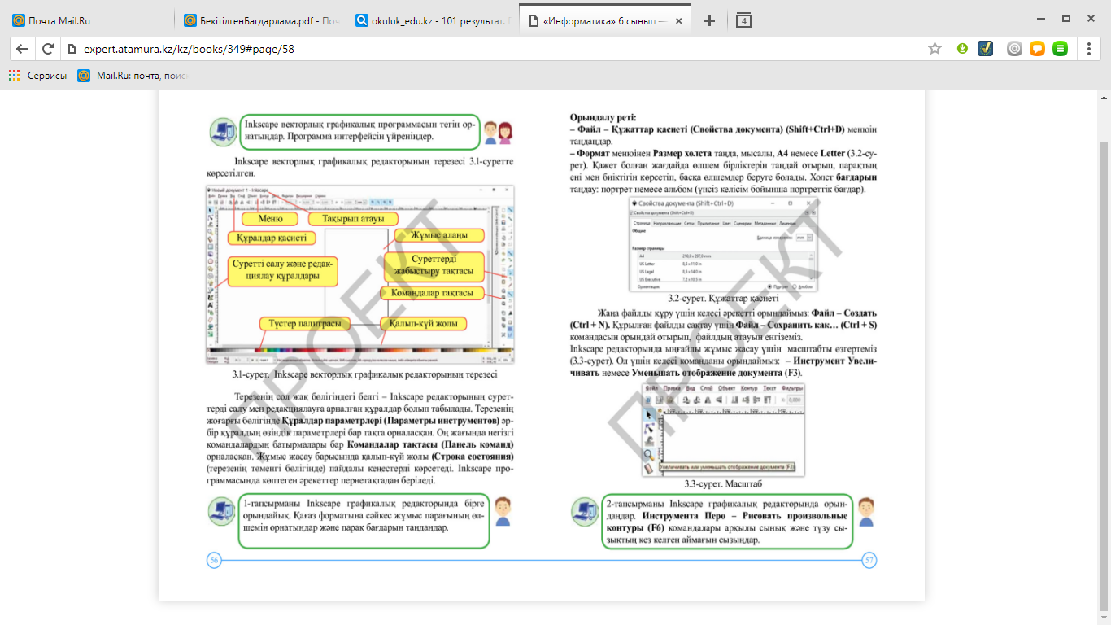Open the Mail.Ru: почта bookmark
Image resolution: width=1111 pixels, height=625 pixels.
(133, 76)
